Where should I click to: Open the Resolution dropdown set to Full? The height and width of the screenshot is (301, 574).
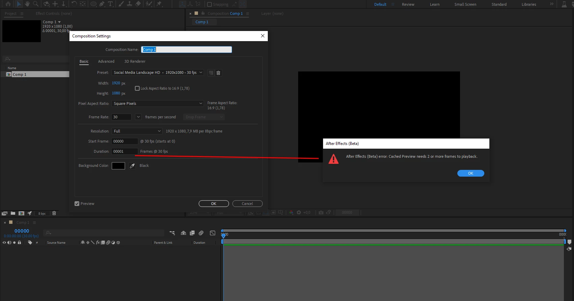[x=137, y=131]
